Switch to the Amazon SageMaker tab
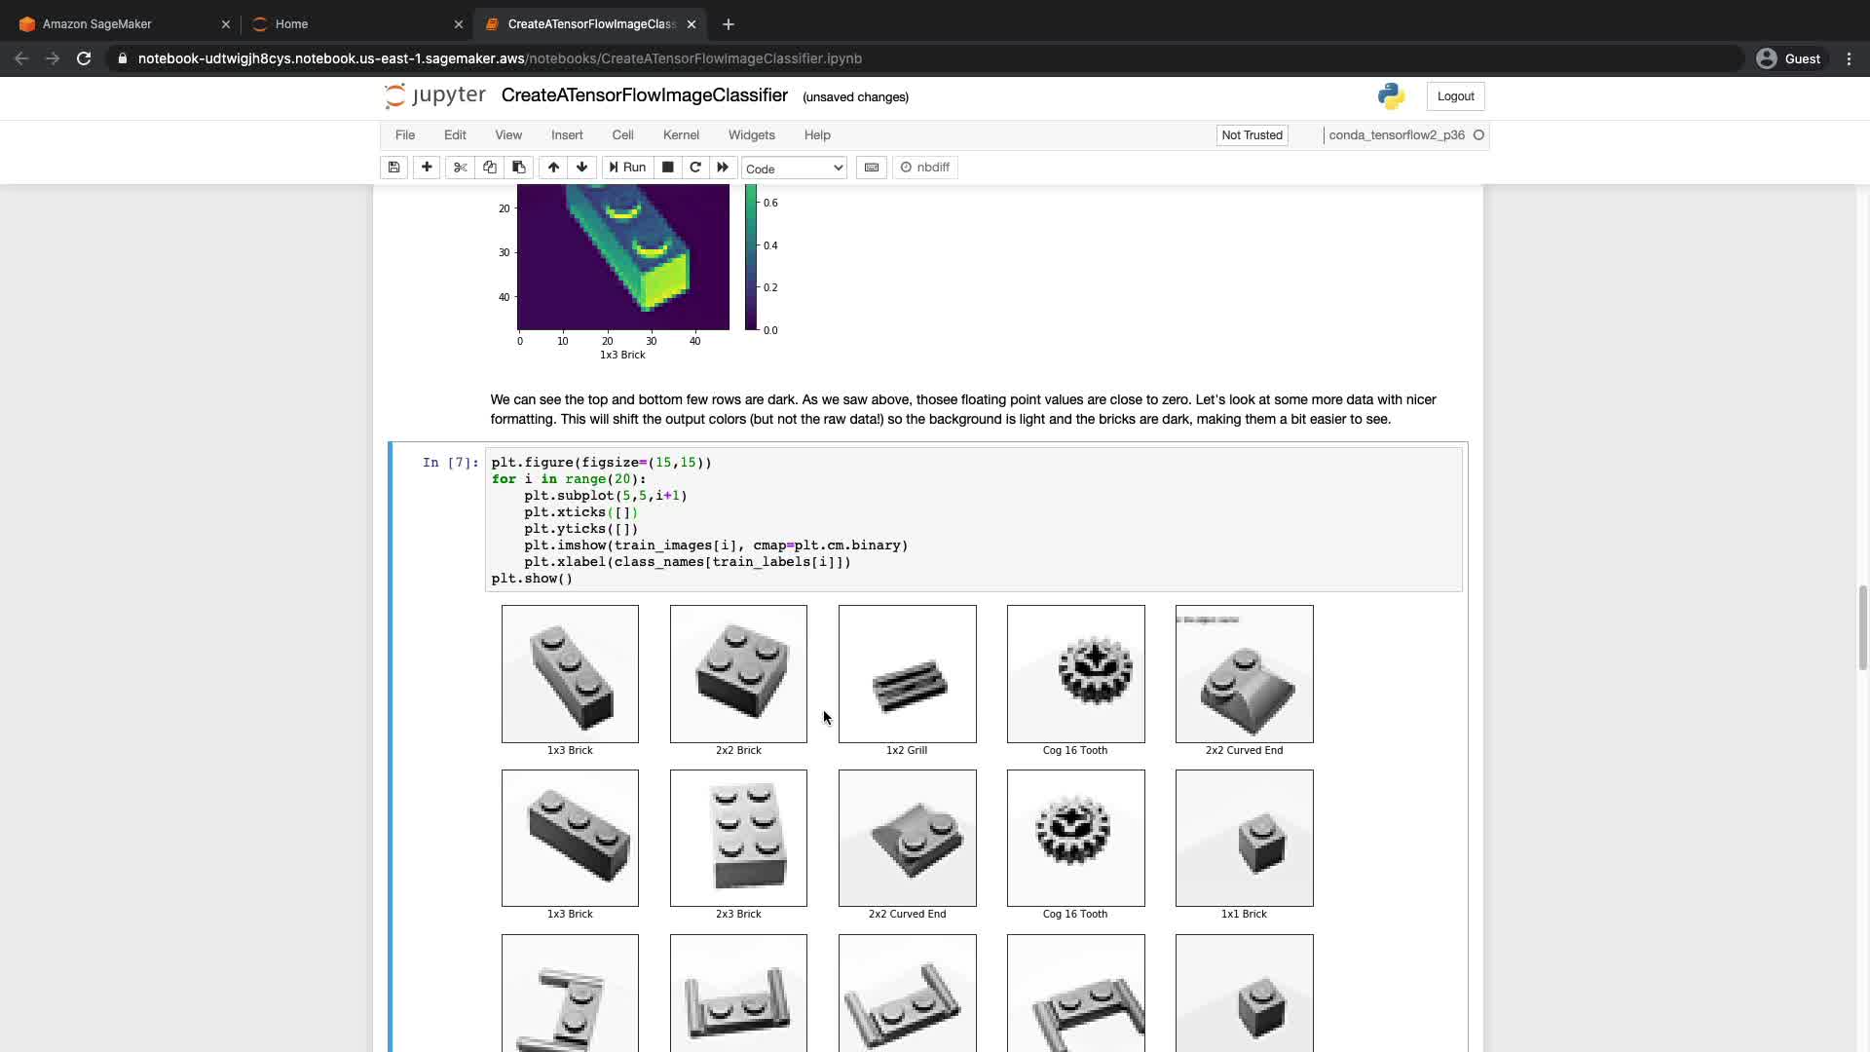This screenshot has height=1052, width=1870. tap(97, 24)
